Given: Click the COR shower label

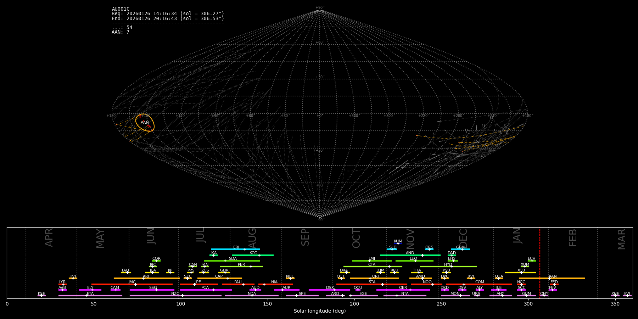Looking at the screenshot, I should (156, 259).
